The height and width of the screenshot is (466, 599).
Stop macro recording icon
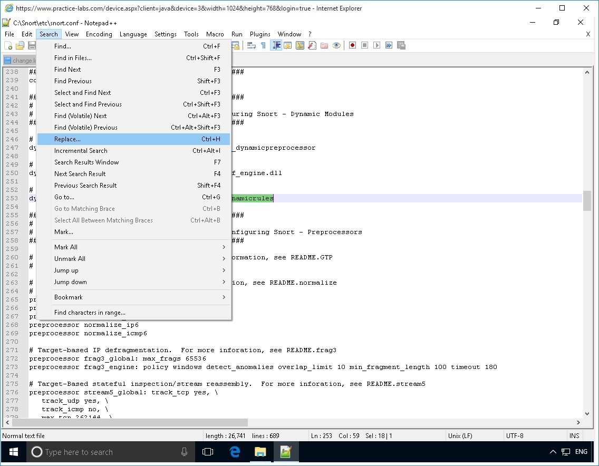364,45
